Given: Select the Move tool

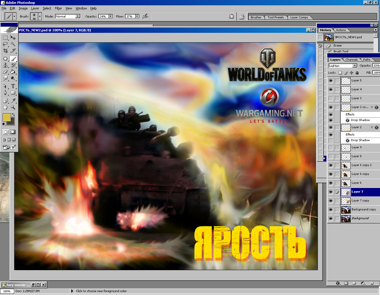Looking at the screenshot, I should pyautogui.click(x=13, y=38).
